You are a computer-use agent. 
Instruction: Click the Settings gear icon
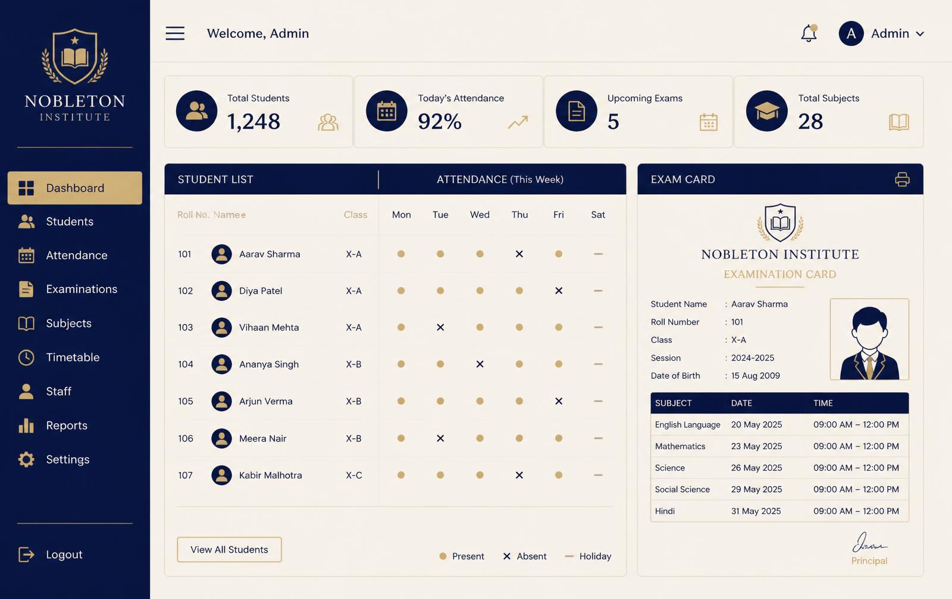(26, 459)
